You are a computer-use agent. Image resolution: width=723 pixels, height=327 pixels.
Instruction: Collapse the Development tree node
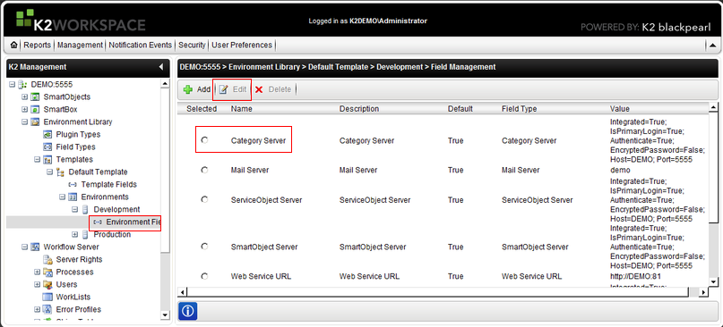tap(74, 209)
